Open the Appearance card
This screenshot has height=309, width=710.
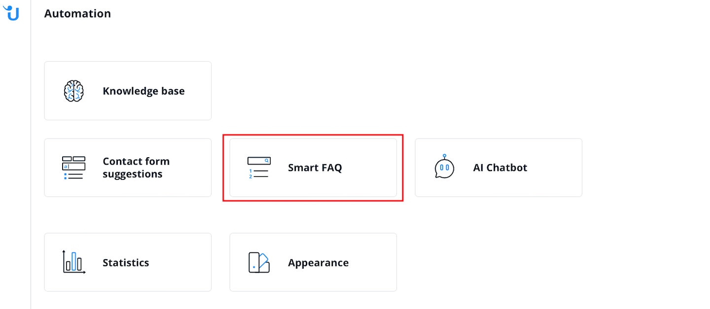tap(313, 262)
